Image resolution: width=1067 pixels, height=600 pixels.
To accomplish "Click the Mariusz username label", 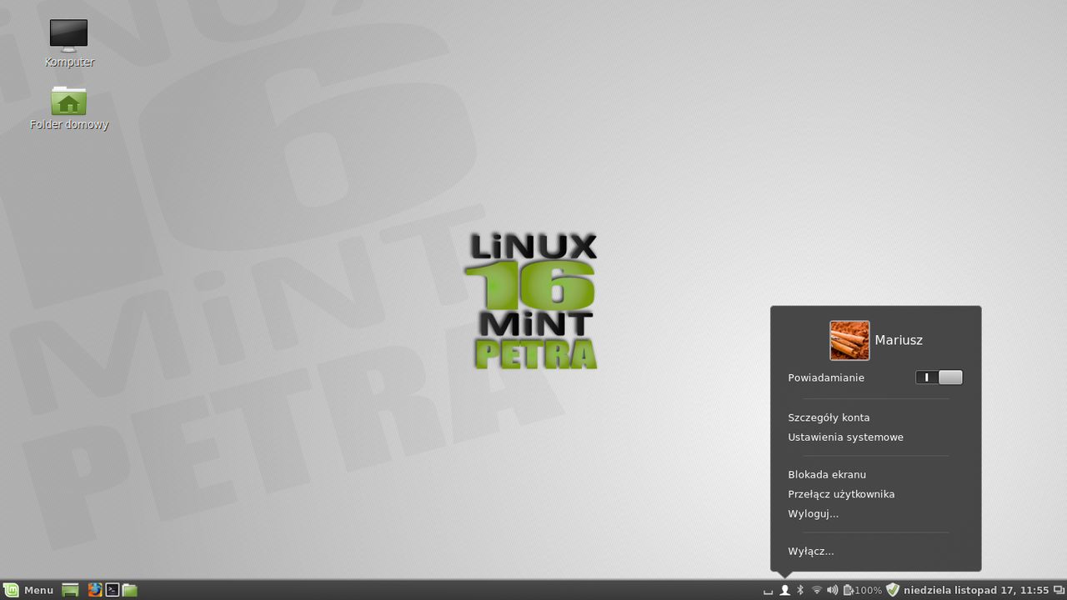I will coord(899,340).
